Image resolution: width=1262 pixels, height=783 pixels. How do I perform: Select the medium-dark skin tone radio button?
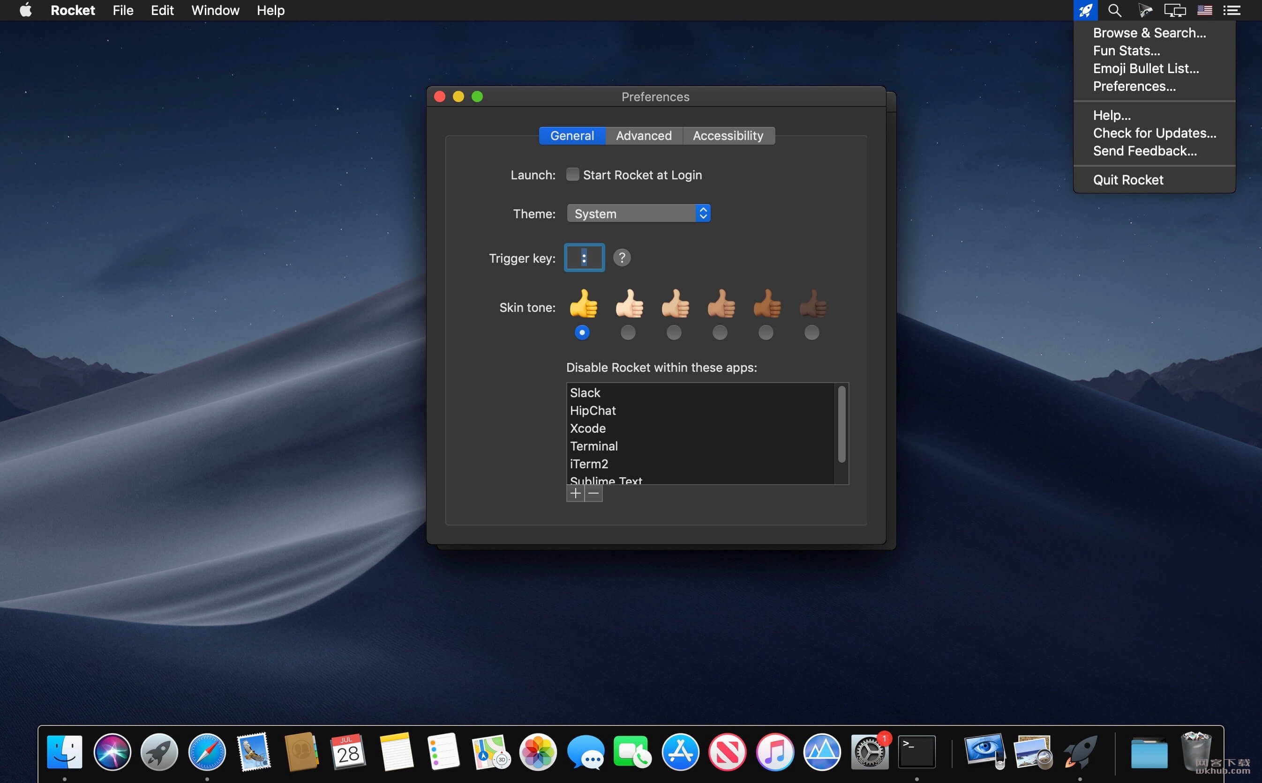coord(766,332)
